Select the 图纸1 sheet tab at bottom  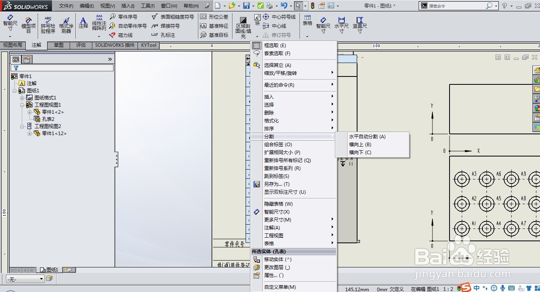(49, 270)
